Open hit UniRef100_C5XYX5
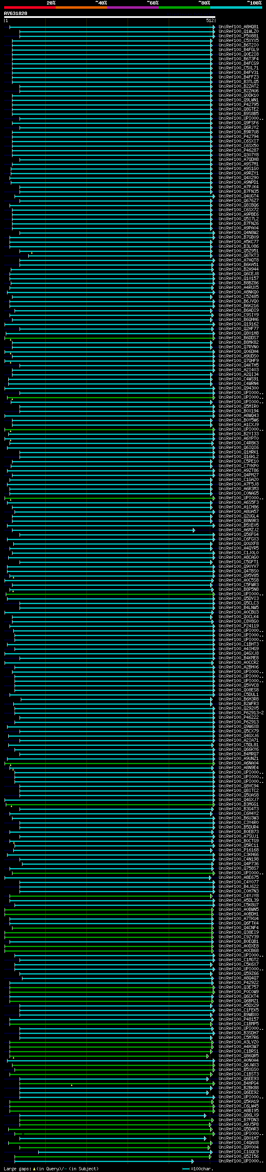This screenshot has width=266, height=1172. (238, 40)
